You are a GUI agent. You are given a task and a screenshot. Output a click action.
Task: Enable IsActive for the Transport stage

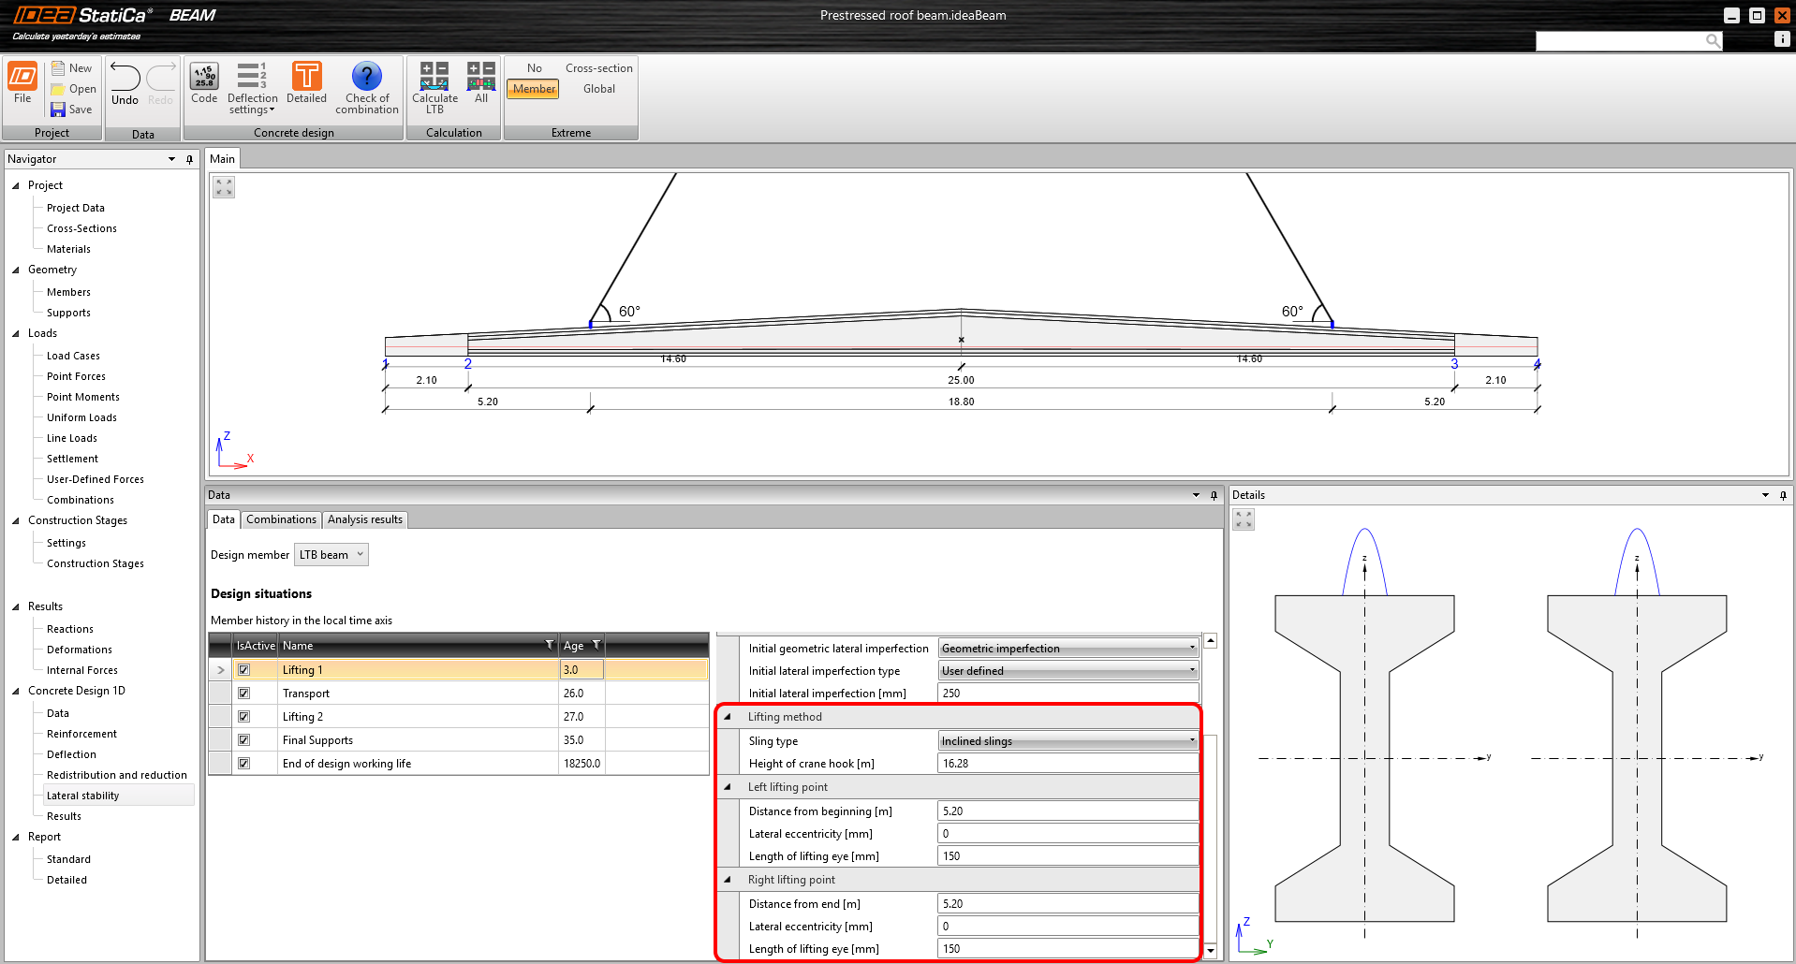tap(244, 693)
